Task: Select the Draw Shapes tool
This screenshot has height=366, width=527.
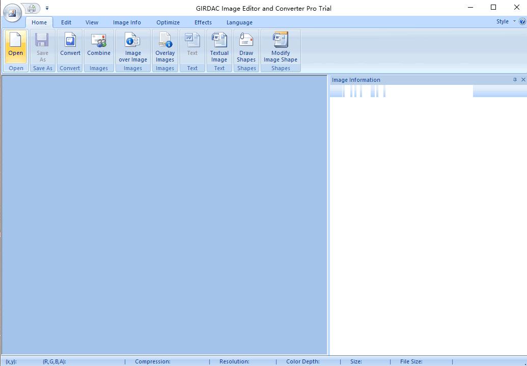Action: click(x=246, y=46)
